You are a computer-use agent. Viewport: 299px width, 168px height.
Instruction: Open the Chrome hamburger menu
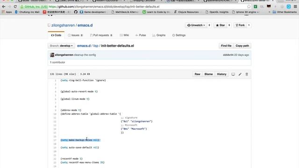pyautogui.click(x=295, y=7)
